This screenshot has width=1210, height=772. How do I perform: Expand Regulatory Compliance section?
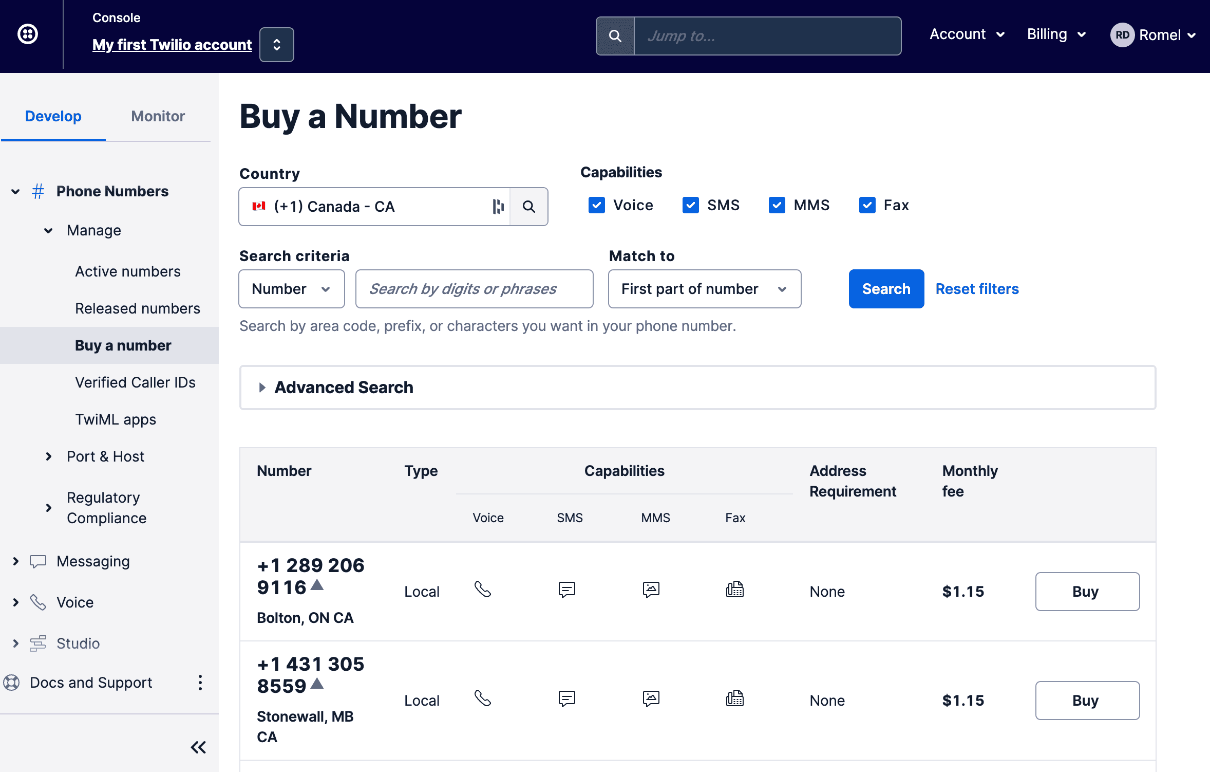(x=49, y=508)
